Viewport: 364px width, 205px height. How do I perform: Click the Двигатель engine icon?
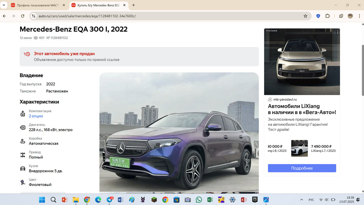pos(22,127)
